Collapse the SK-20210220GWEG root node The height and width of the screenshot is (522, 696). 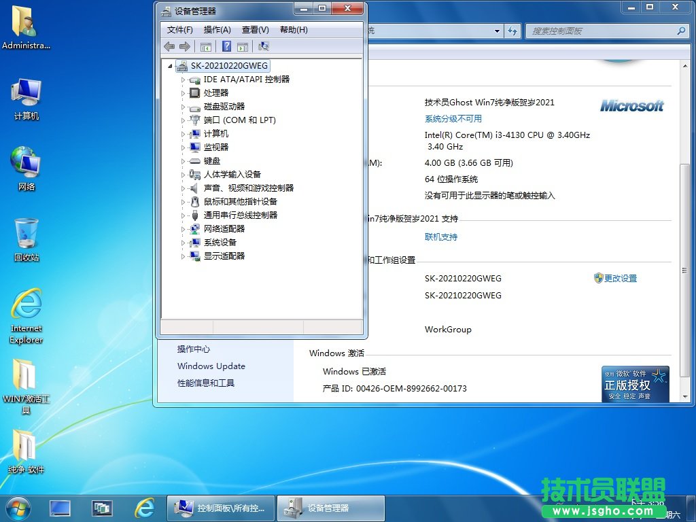pos(170,66)
